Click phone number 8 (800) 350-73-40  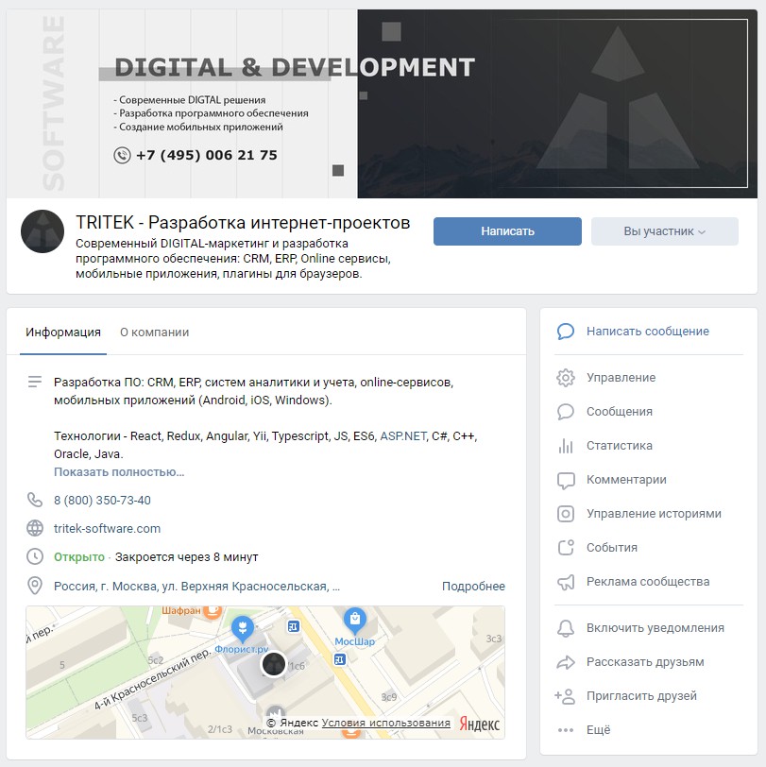[102, 500]
